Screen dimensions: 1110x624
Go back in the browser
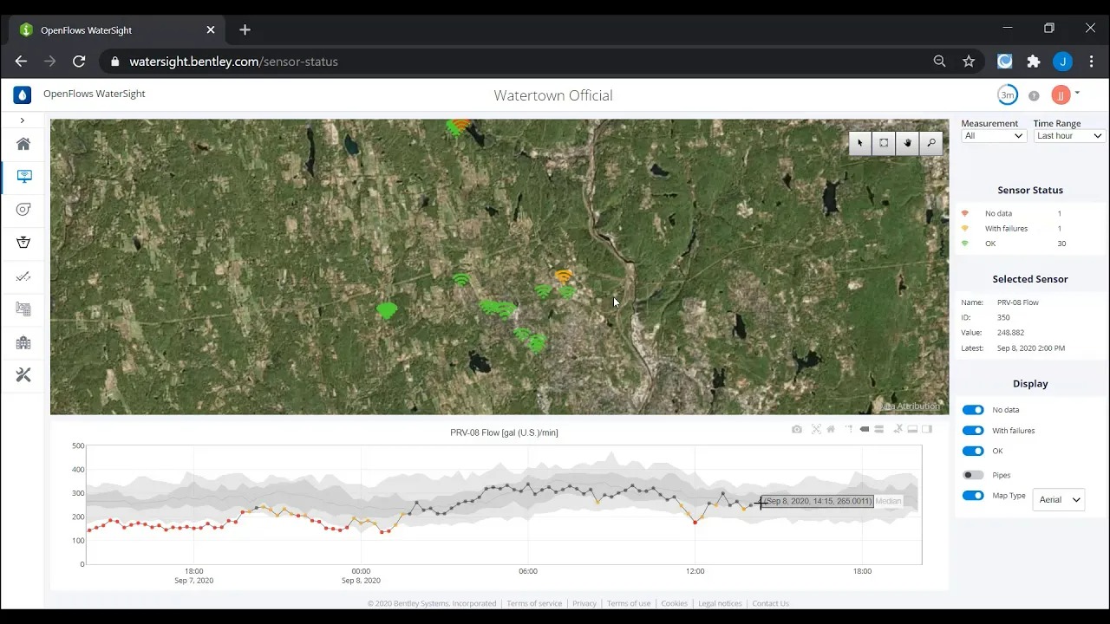coord(21,62)
